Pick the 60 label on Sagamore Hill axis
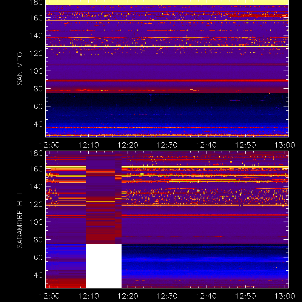Viewport: 302px width, 302px height. (x=39, y=257)
